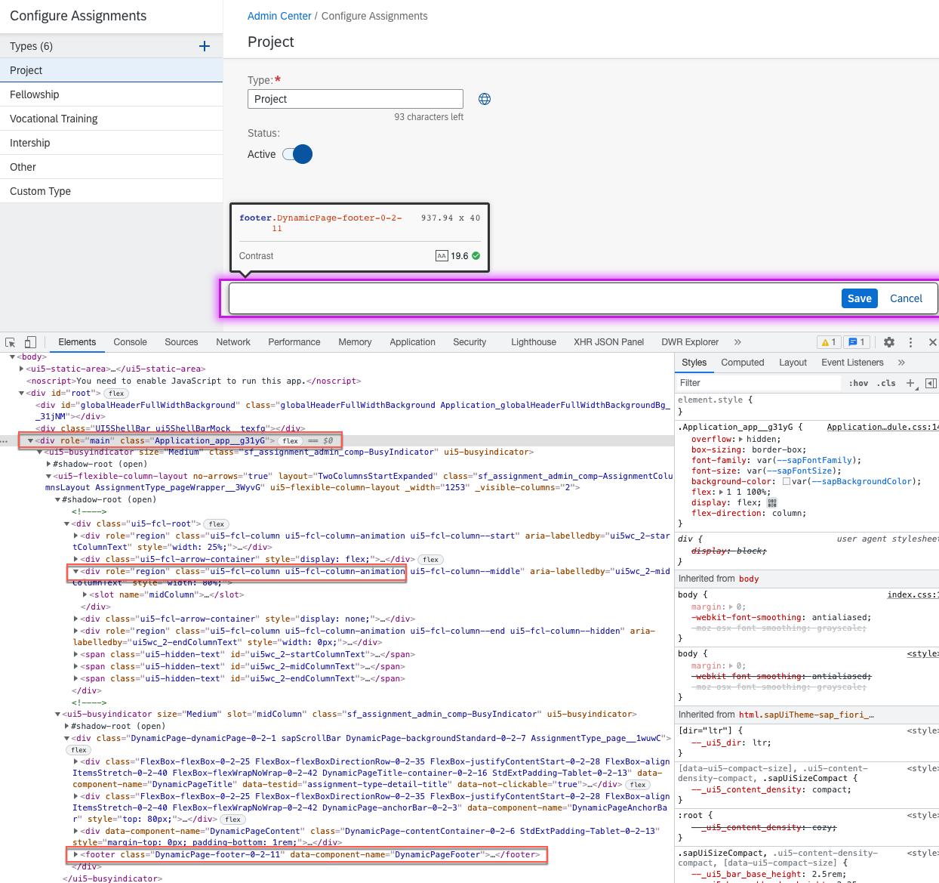The width and height of the screenshot is (939, 883).
Task: Click the warning count badge in DevTools
Action: [x=828, y=341]
